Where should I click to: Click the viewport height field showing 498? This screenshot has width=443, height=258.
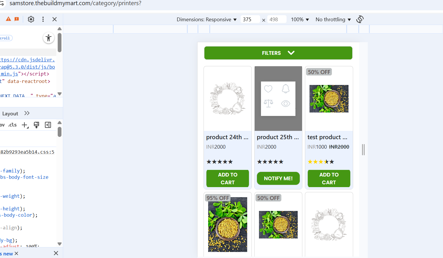pyautogui.click(x=277, y=19)
